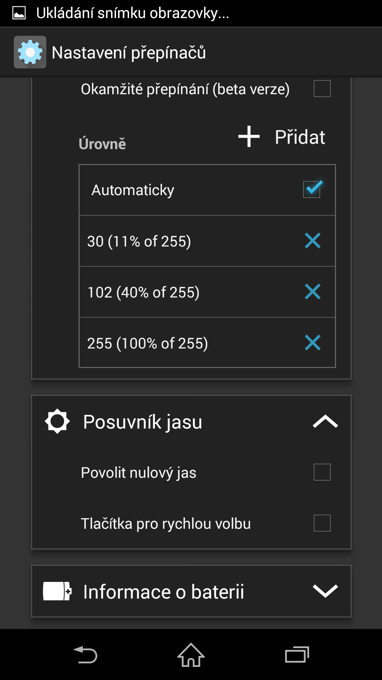
Task: Enable Povolit nulový jas checkbox
Action: pyautogui.click(x=322, y=472)
